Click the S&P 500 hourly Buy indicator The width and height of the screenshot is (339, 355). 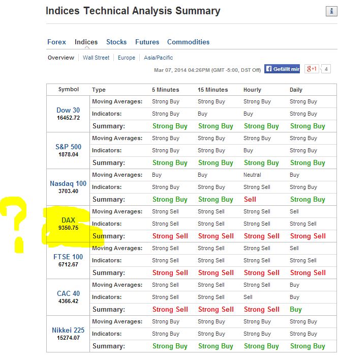pyautogui.click(x=248, y=150)
